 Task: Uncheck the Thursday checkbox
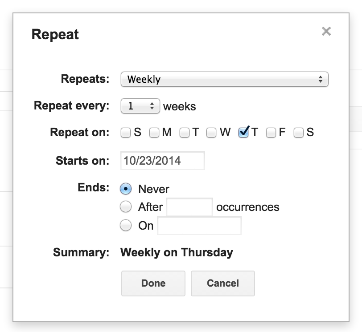[243, 133]
